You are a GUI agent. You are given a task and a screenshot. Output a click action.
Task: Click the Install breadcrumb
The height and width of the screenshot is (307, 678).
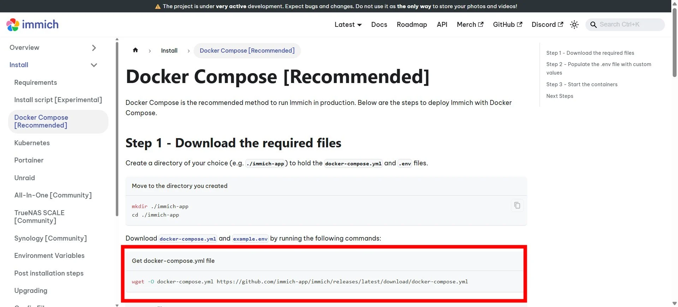(x=169, y=51)
